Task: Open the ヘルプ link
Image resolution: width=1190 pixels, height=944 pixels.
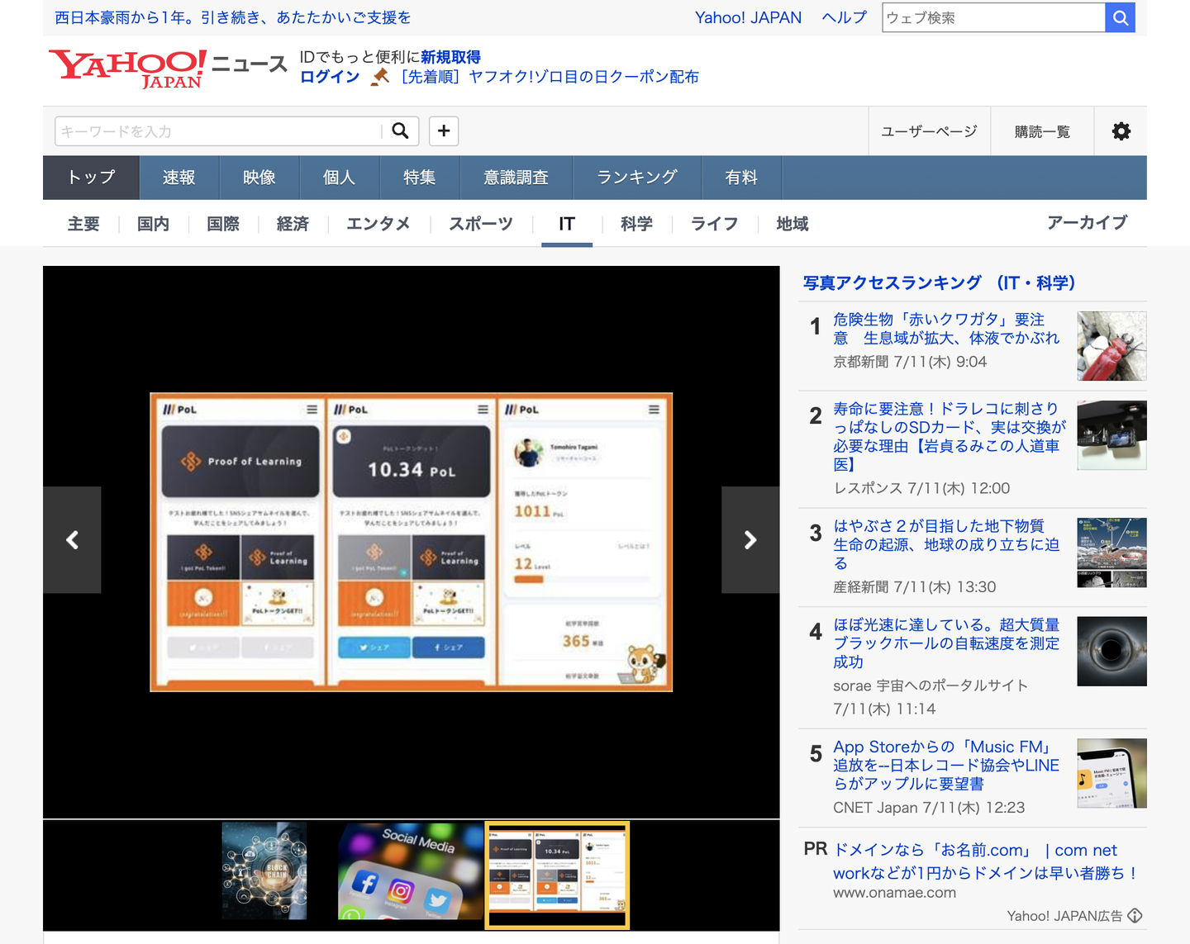Action: pyautogui.click(x=845, y=17)
